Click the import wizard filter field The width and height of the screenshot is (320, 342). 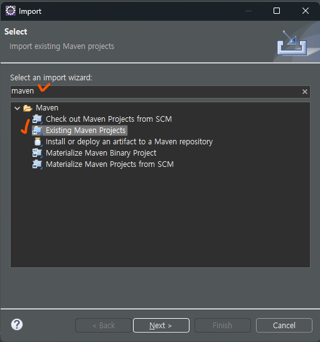[160, 92]
